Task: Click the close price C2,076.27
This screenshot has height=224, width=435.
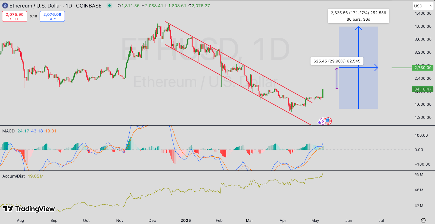Action: pyautogui.click(x=199, y=6)
